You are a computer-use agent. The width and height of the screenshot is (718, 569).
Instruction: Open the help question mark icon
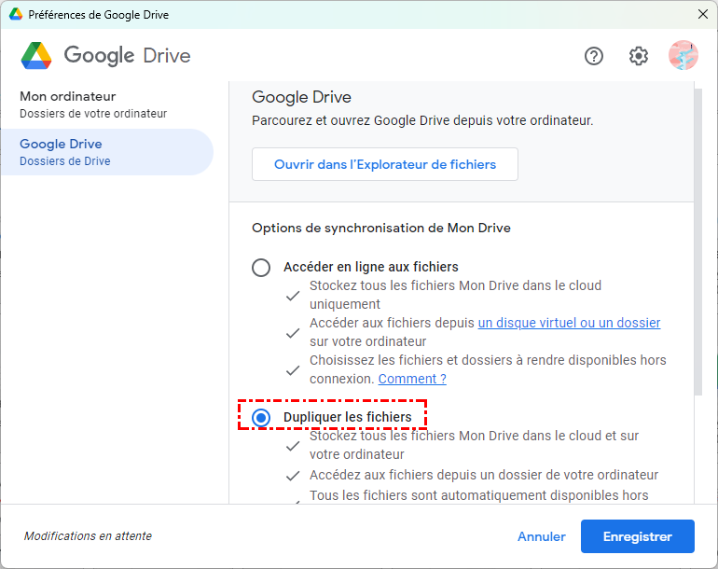594,56
